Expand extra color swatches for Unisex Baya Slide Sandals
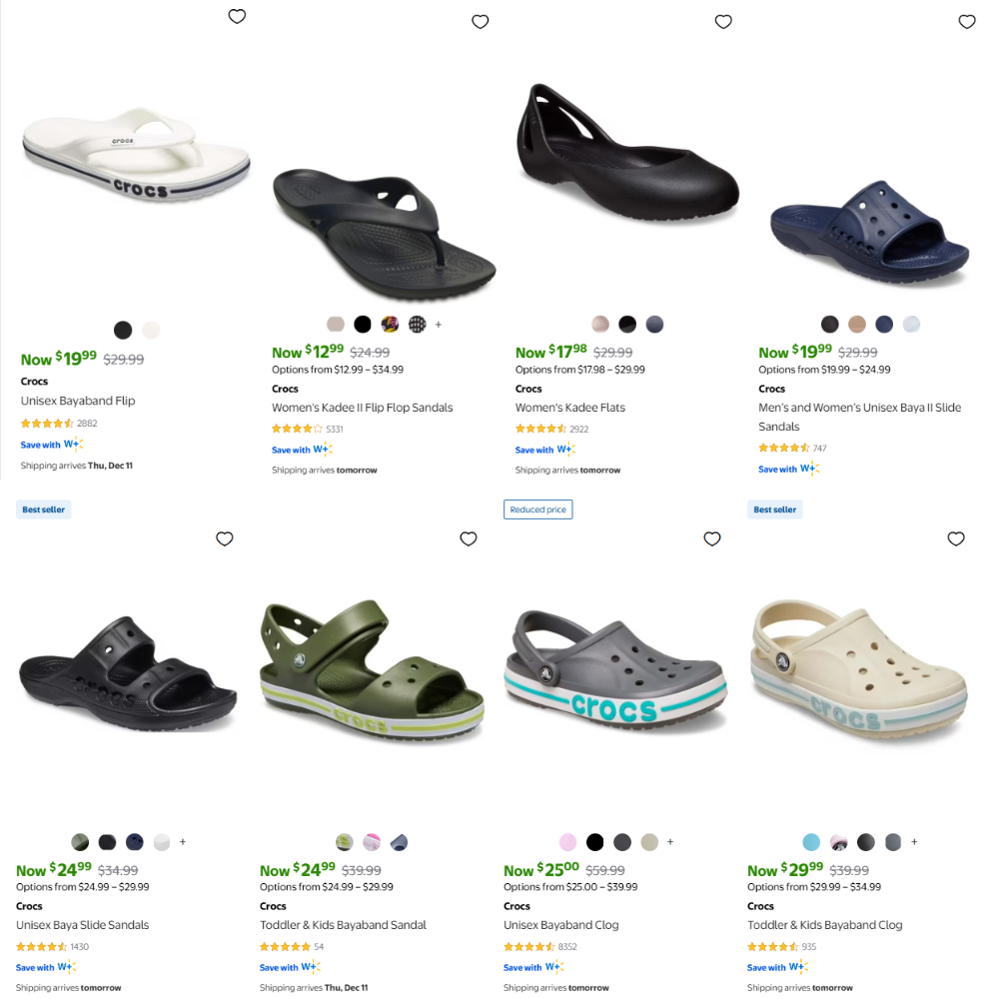Screen dimensions: 999x999 click(182, 842)
